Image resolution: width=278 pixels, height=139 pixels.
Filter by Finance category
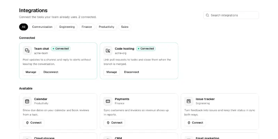tap(87, 27)
